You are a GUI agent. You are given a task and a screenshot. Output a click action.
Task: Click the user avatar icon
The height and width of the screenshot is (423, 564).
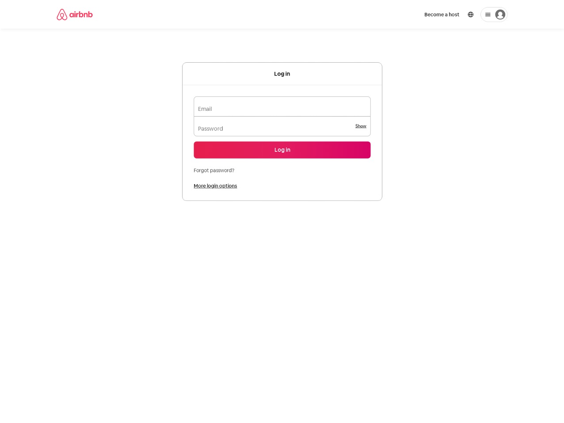[x=500, y=15]
